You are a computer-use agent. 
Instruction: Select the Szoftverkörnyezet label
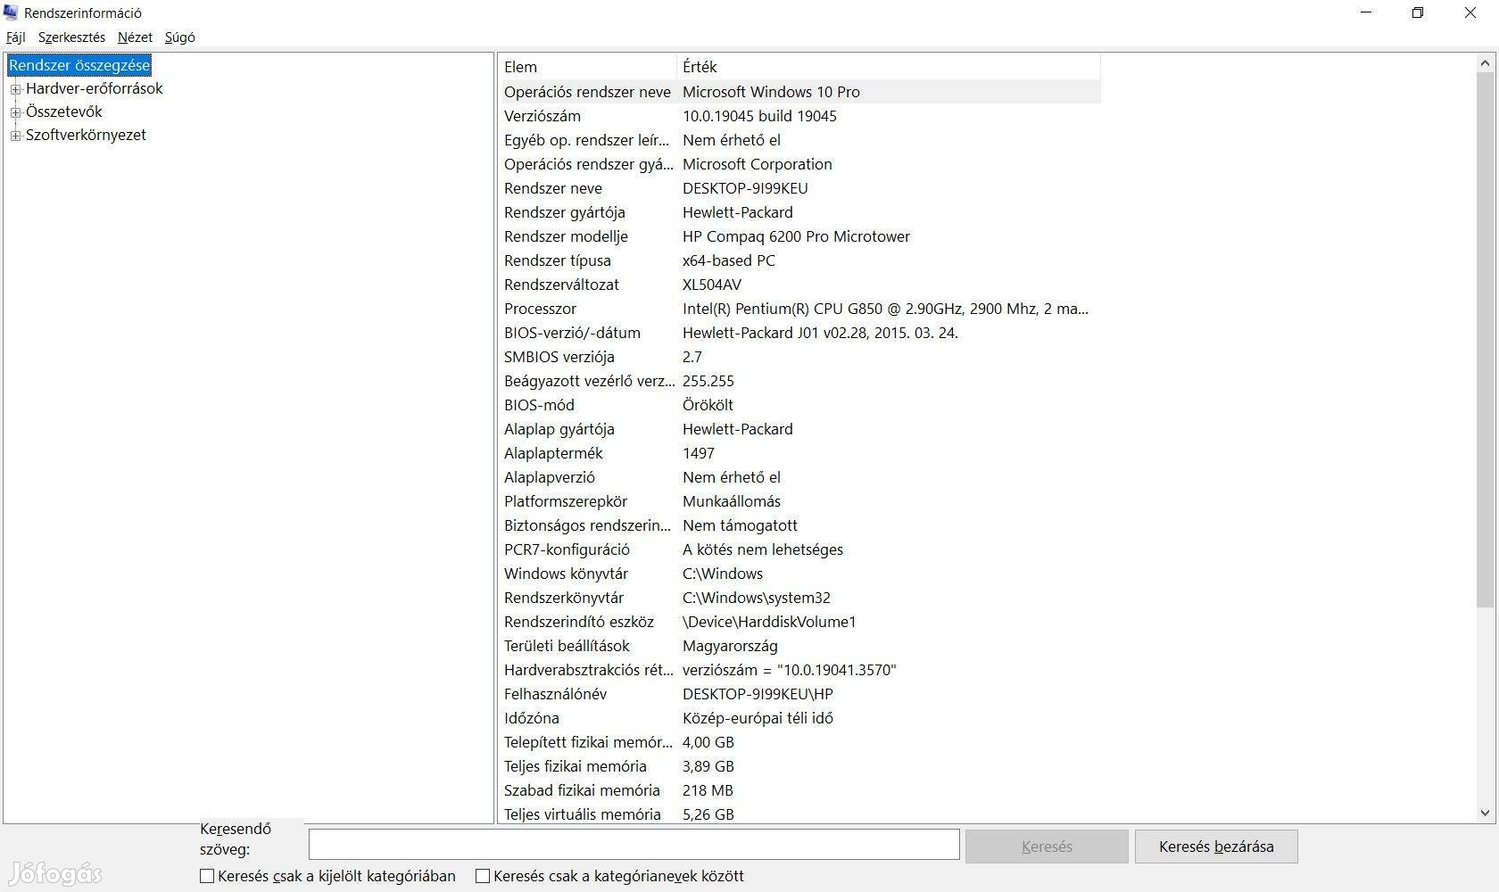tap(86, 135)
